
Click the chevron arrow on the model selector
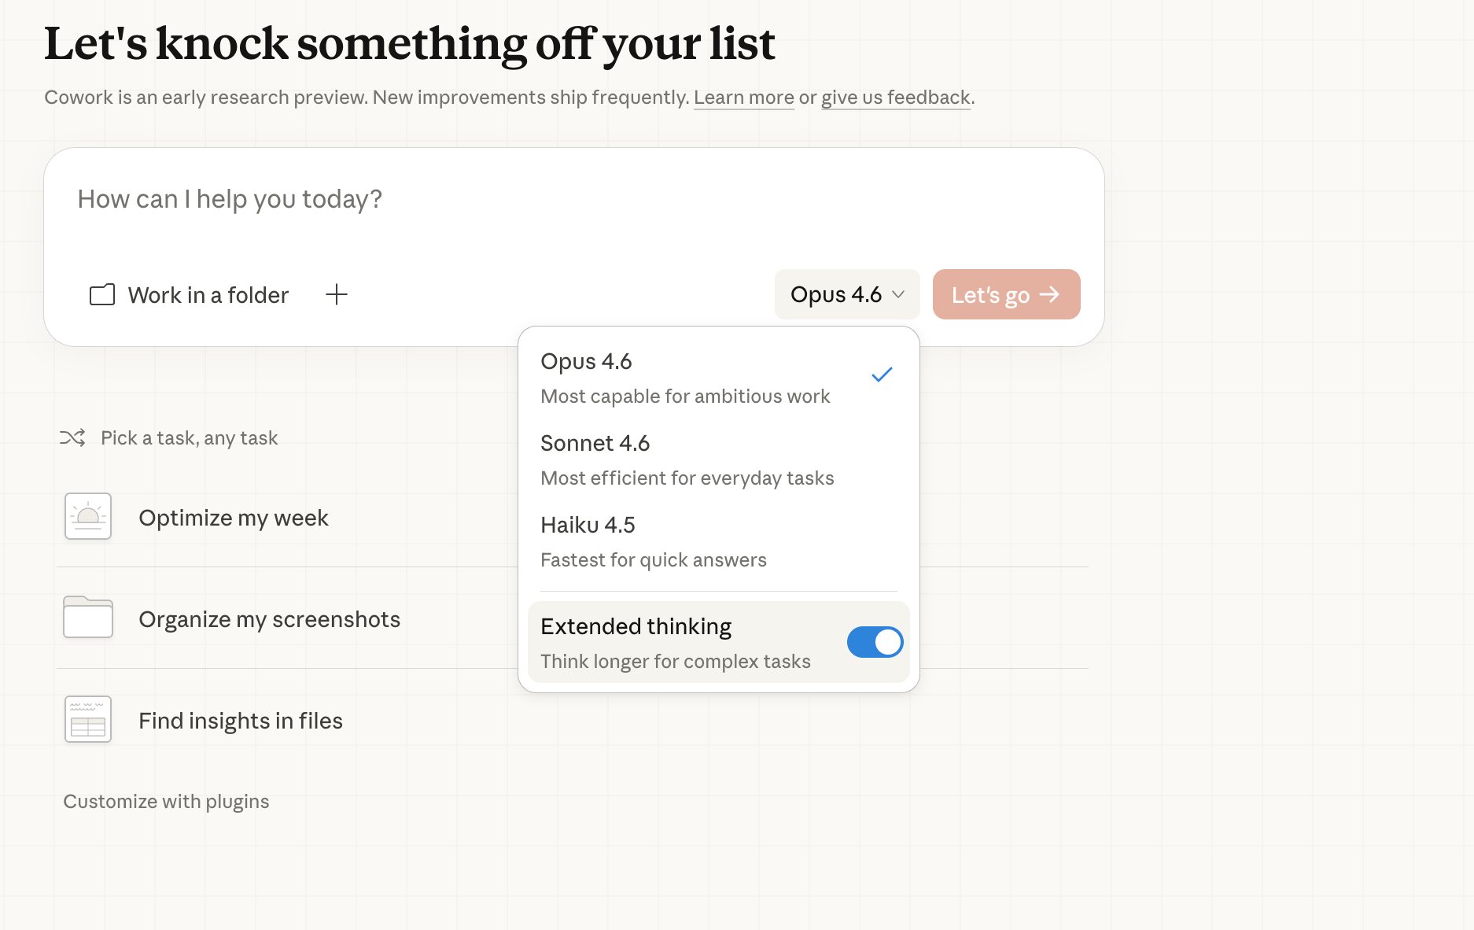pyautogui.click(x=898, y=294)
